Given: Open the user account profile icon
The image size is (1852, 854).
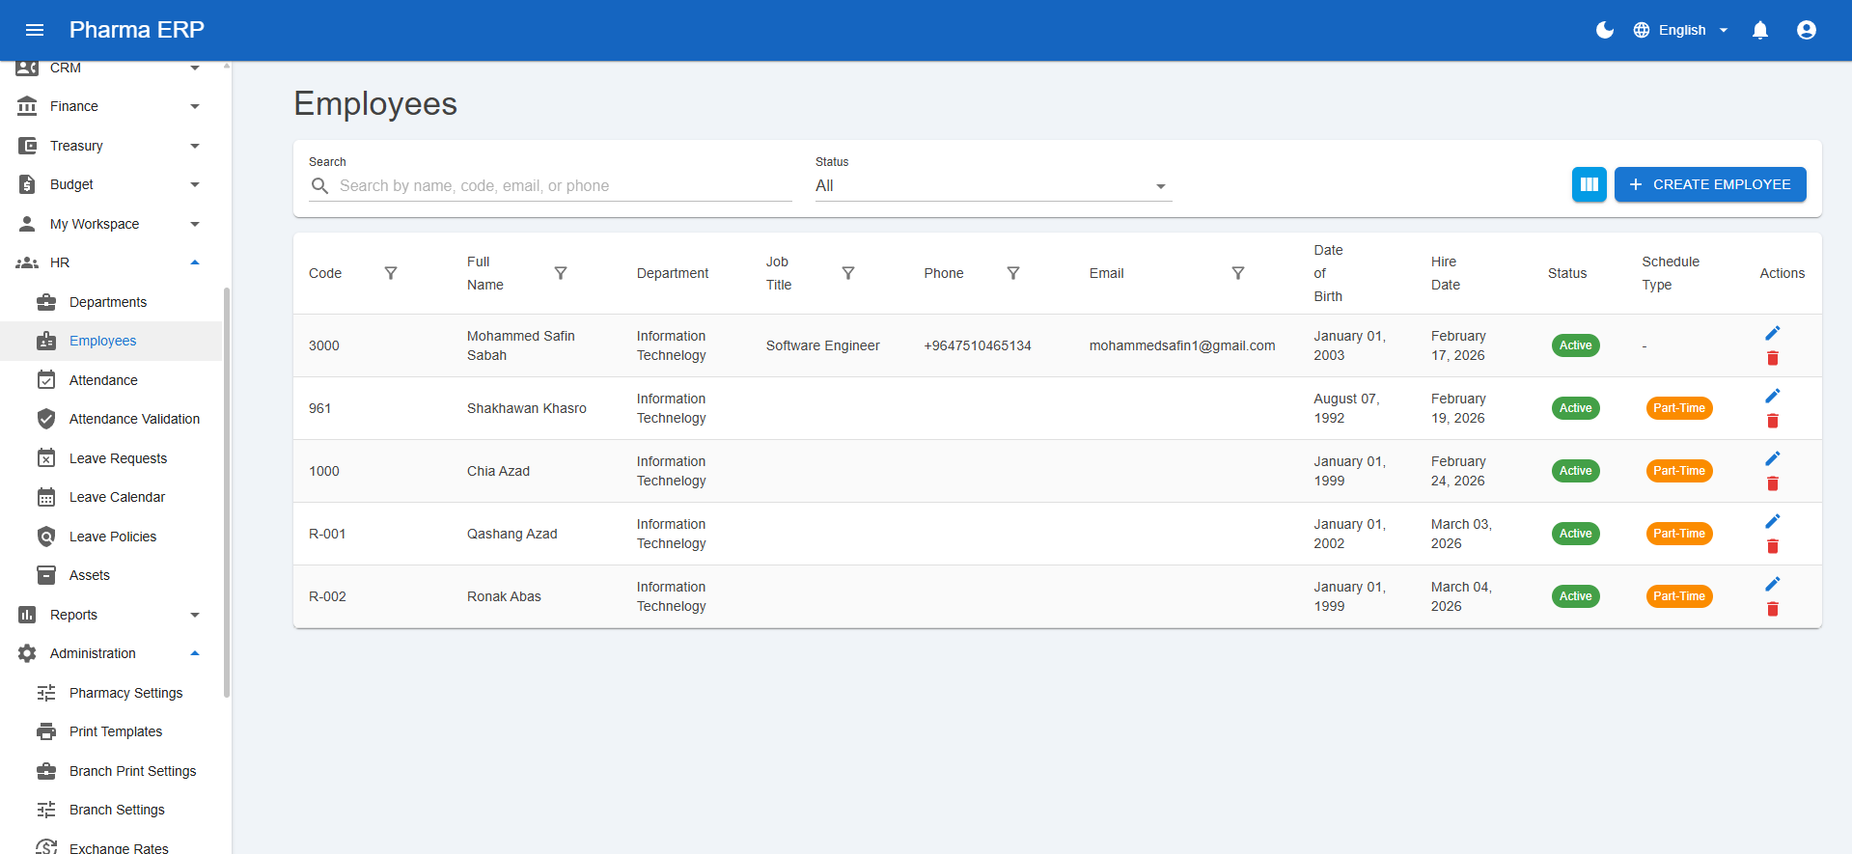Looking at the screenshot, I should pyautogui.click(x=1806, y=30).
